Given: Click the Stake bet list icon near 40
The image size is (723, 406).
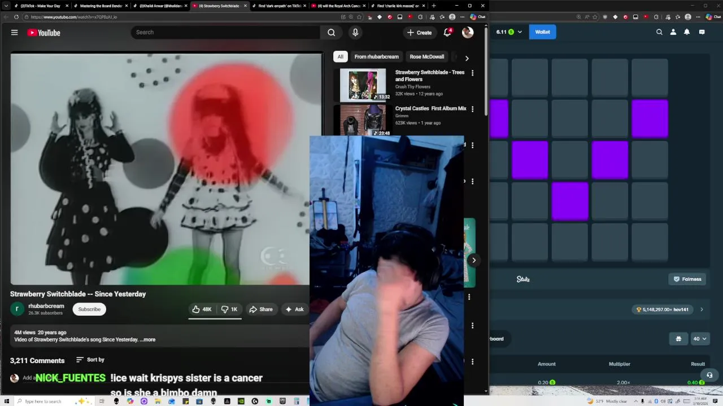Looking at the screenshot, I should 678,339.
